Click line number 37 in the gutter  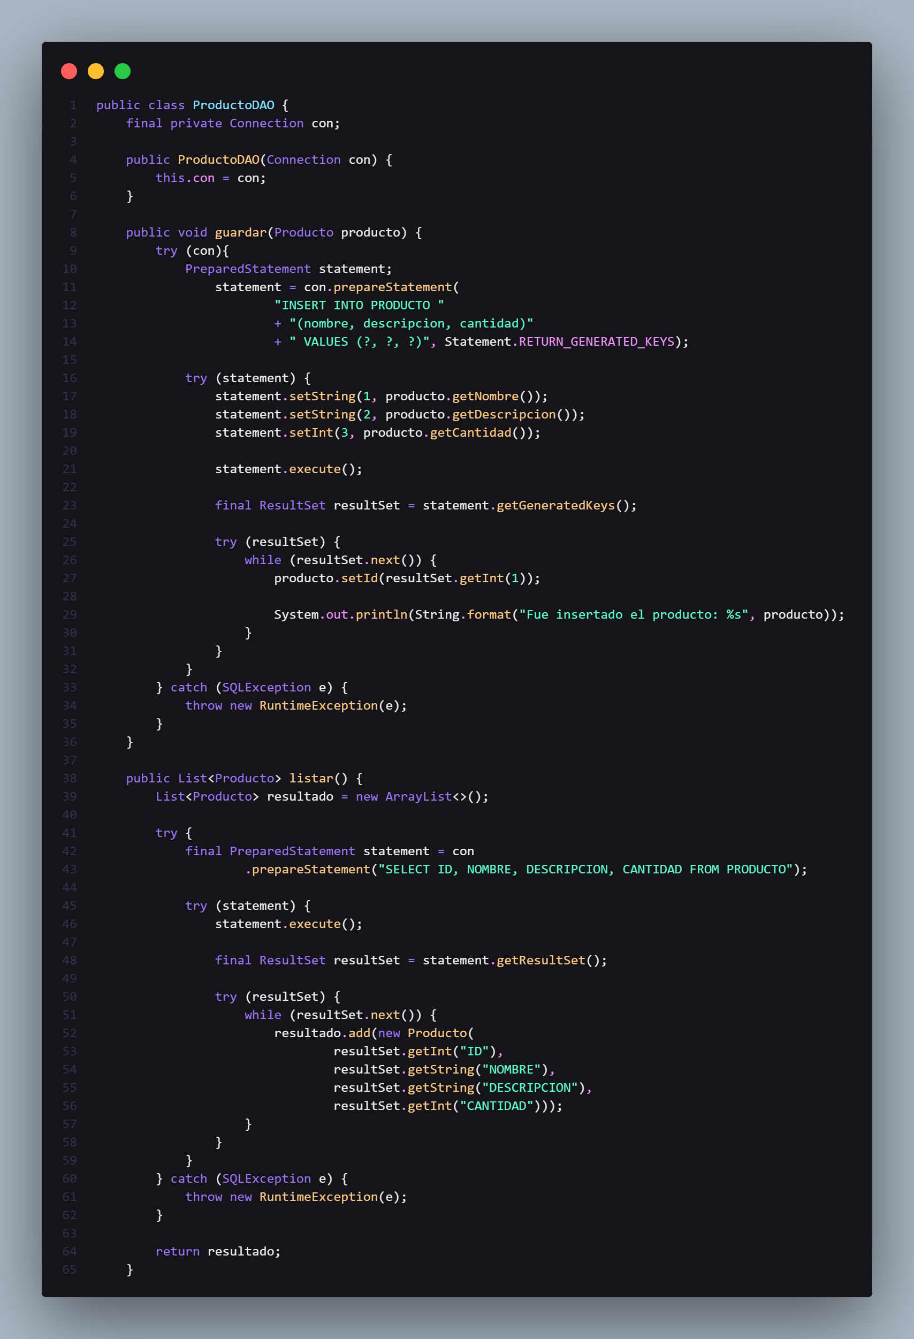pyautogui.click(x=70, y=760)
